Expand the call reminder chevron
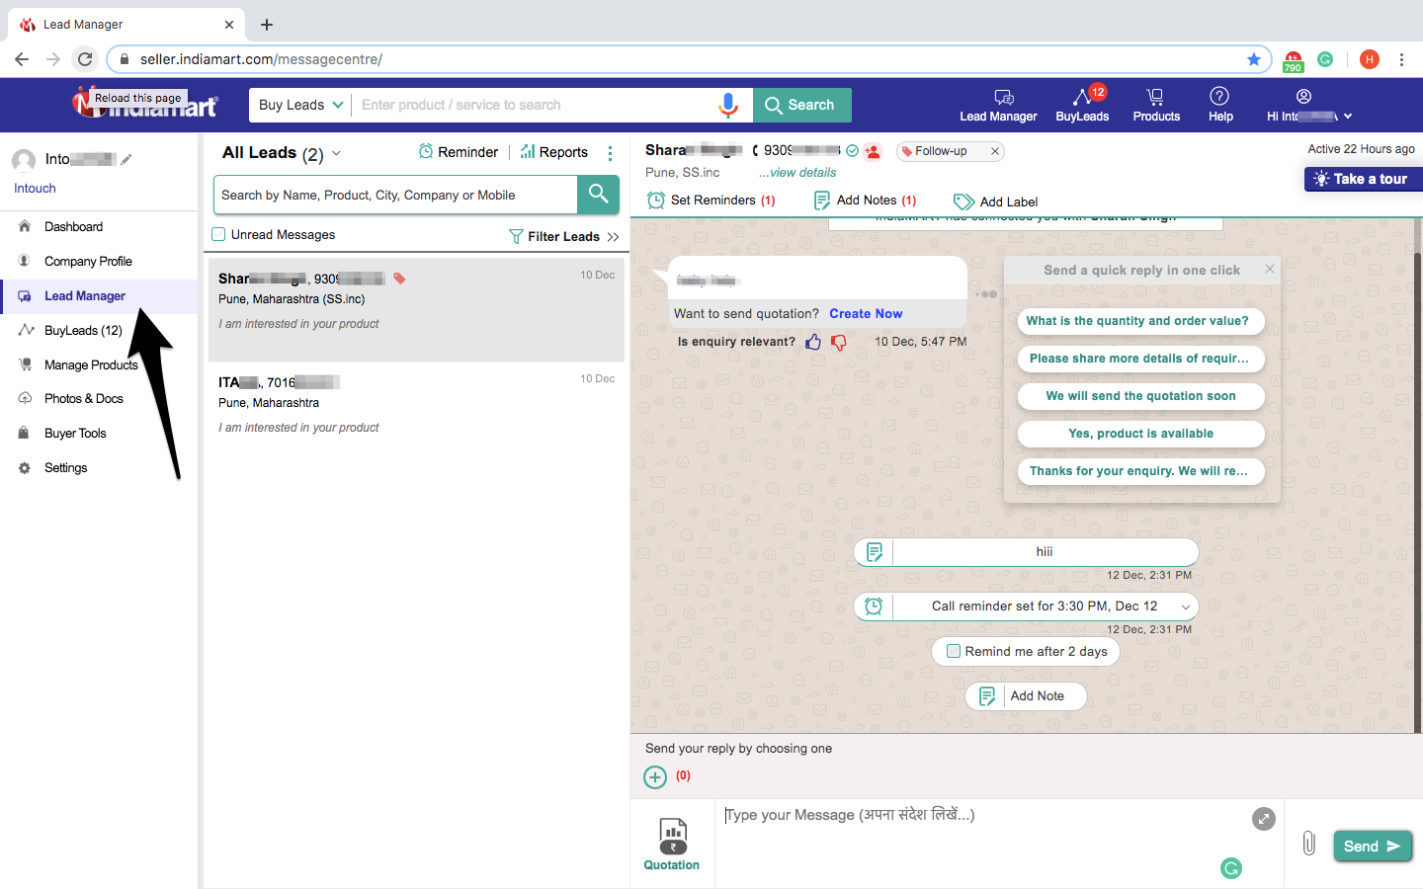 click(1185, 606)
